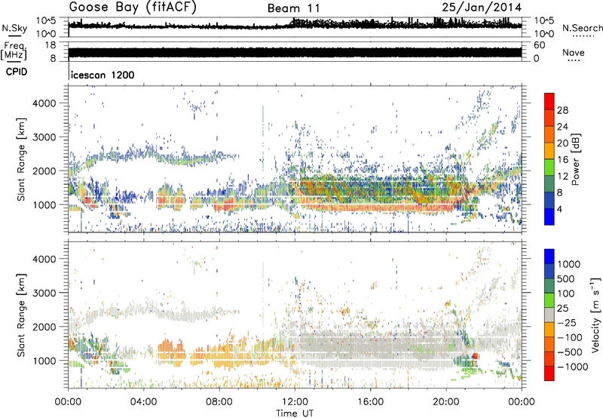The height and width of the screenshot is (418, 603).
Task: Click the "Slant Range [km]" label of power panel
Action: coord(21,159)
